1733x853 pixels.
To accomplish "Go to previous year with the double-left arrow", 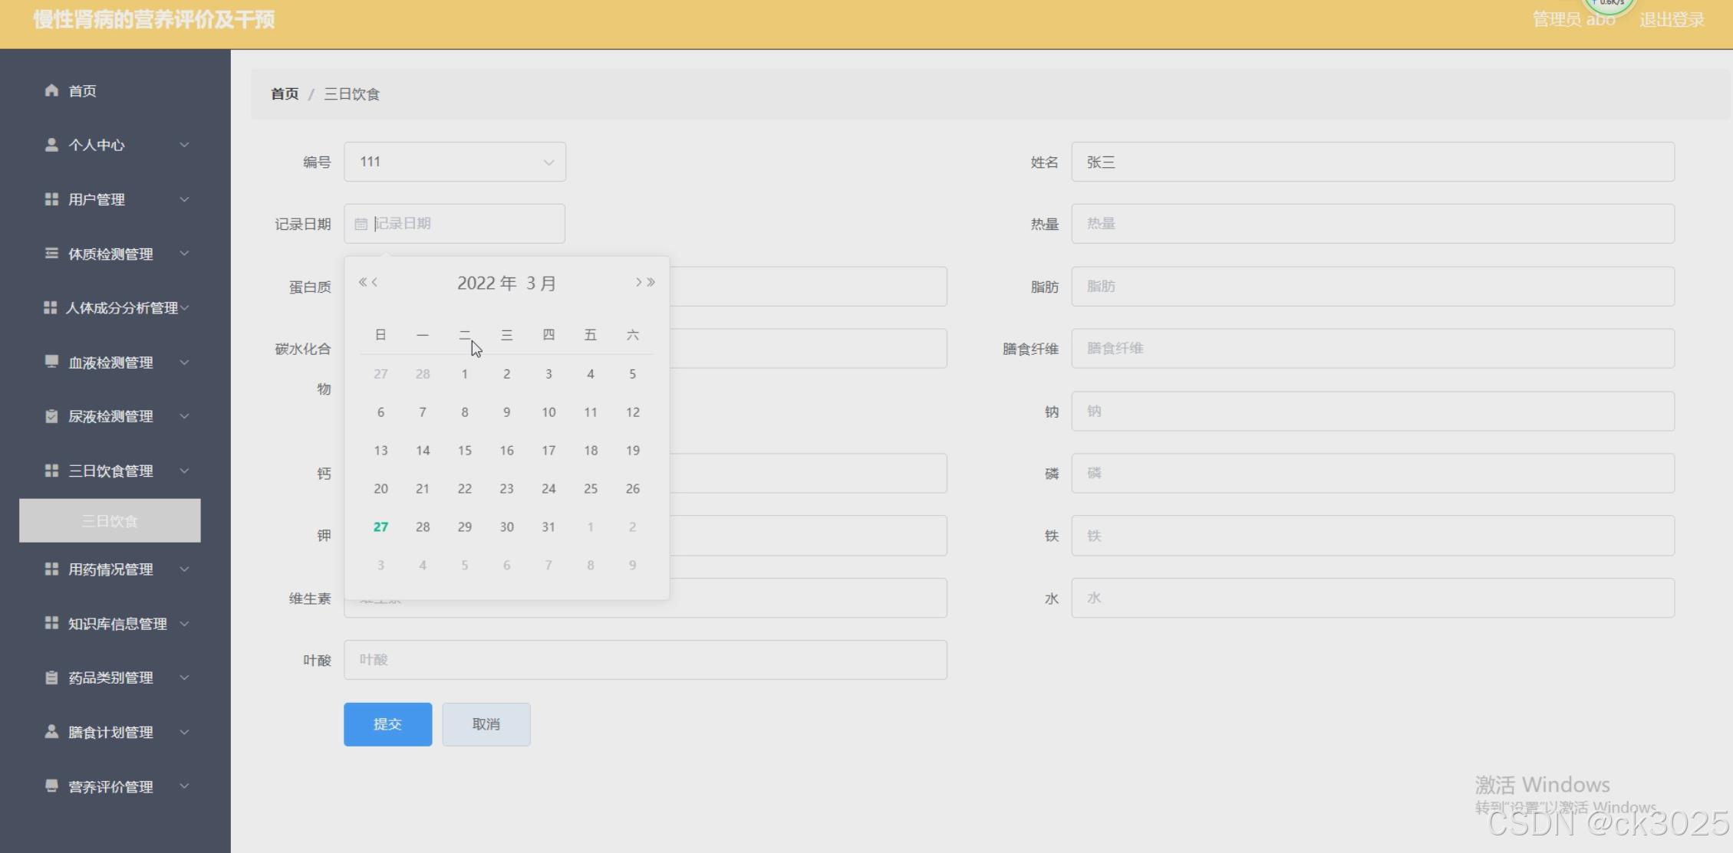I will (363, 282).
